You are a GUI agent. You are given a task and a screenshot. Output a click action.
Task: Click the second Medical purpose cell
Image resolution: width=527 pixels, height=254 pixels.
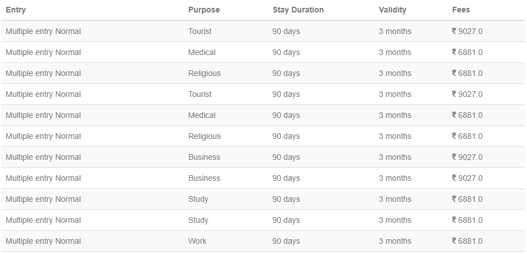point(202,115)
